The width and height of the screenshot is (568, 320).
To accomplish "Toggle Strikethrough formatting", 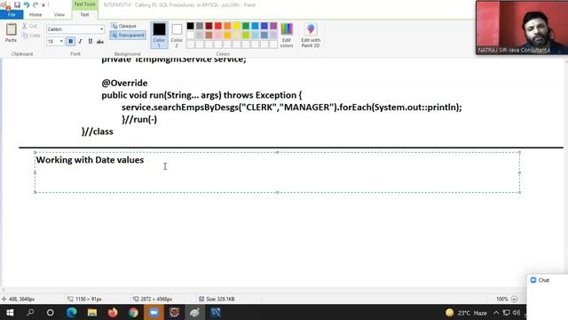I will coord(100,42).
